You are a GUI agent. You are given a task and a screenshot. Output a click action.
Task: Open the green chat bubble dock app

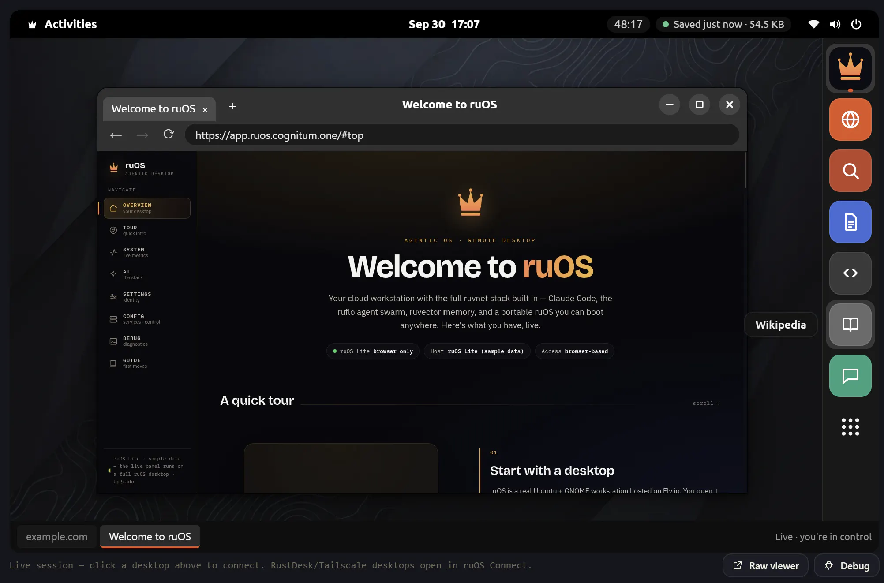850,376
